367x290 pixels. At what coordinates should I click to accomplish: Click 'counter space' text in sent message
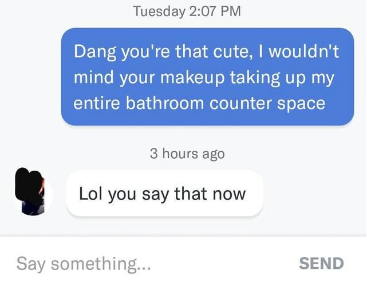pos(267,104)
